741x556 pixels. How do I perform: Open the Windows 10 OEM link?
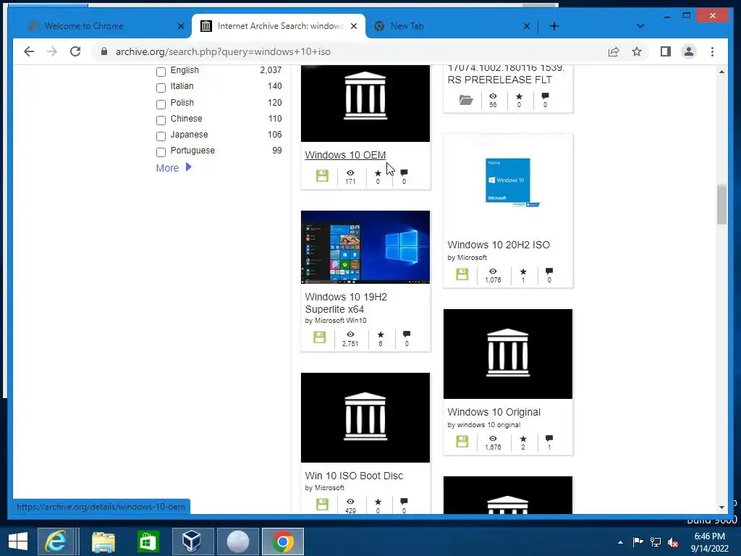pyautogui.click(x=345, y=155)
